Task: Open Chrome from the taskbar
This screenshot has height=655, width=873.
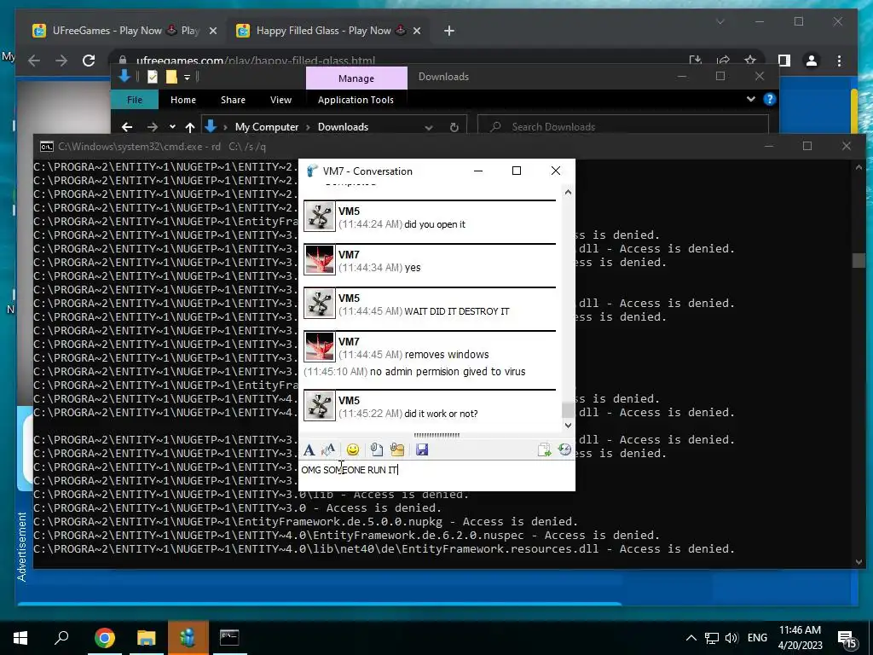Action: click(x=104, y=638)
